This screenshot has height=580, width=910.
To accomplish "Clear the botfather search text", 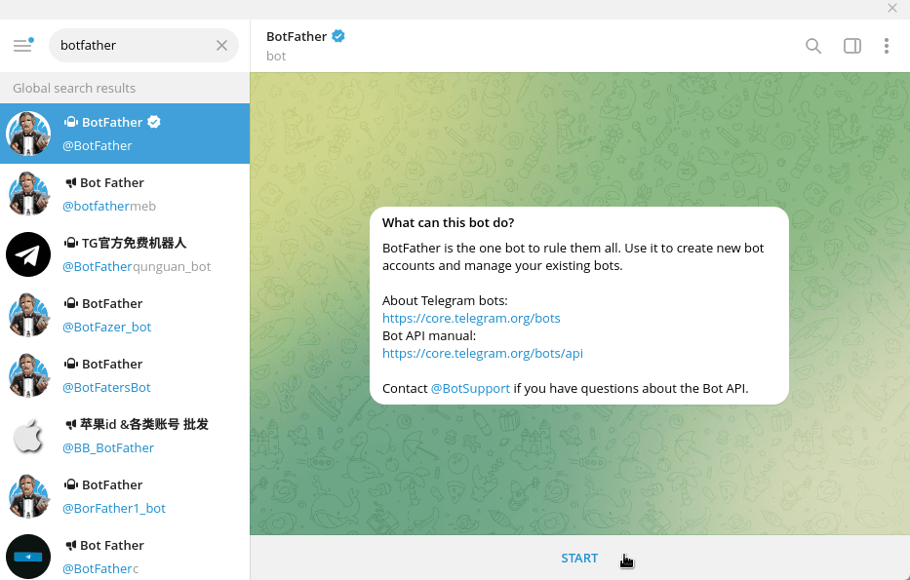I will pyautogui.click(x=221, y=45).
